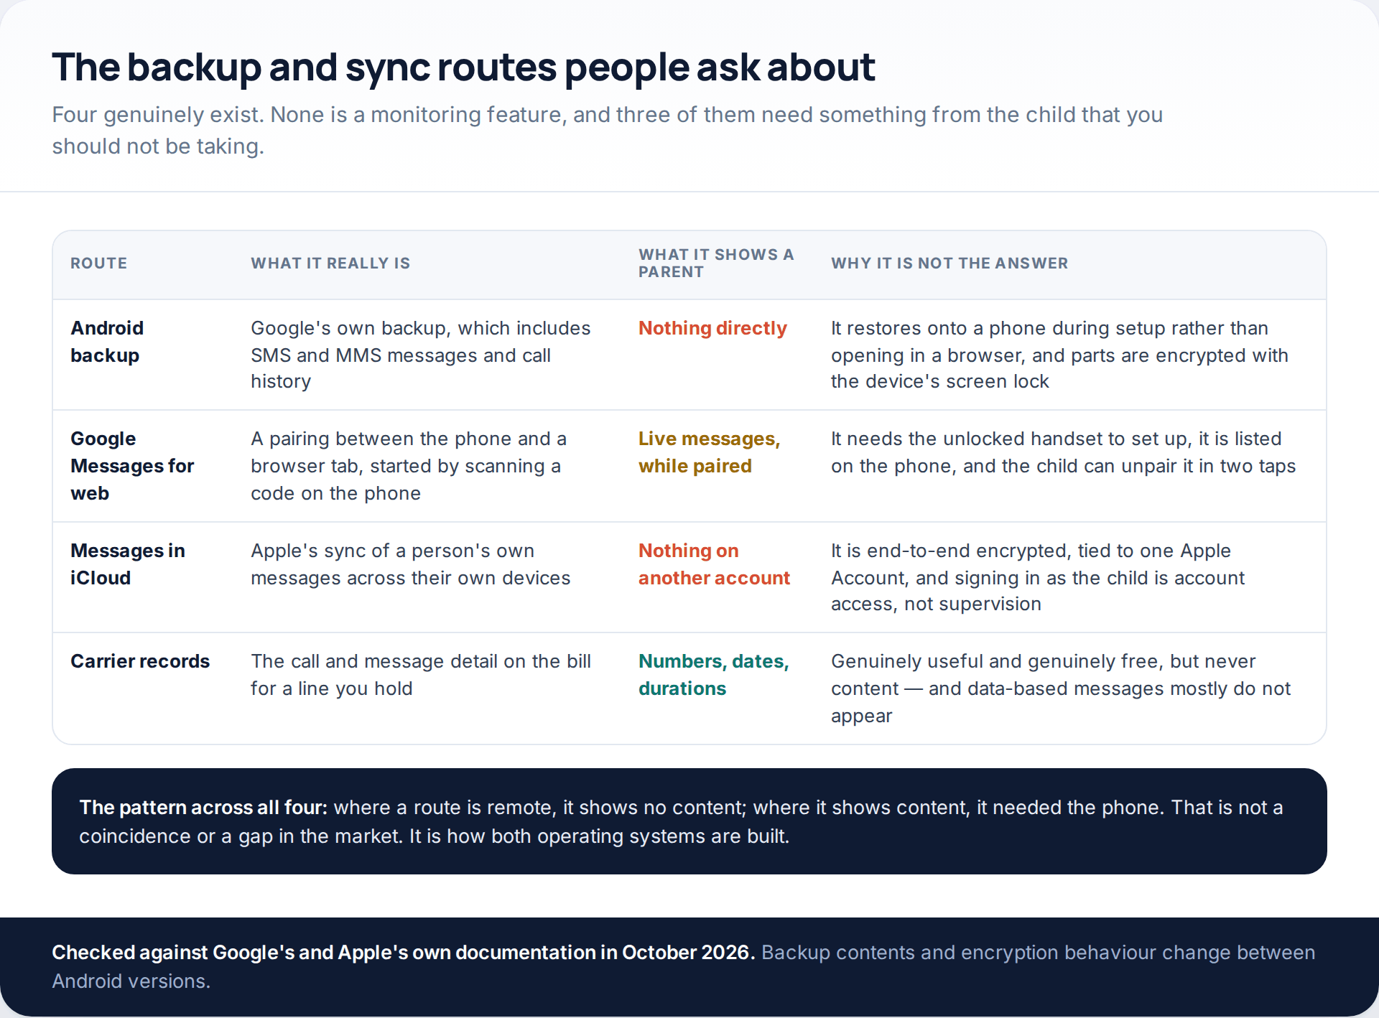
Task: Click the text "It needs the unlocked handset to set up"
Action: pyautogui.click(x=1063, y=452)
